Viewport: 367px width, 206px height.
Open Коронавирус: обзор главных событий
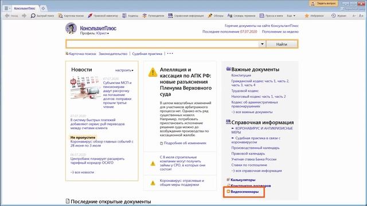click(x=102, y=144)
